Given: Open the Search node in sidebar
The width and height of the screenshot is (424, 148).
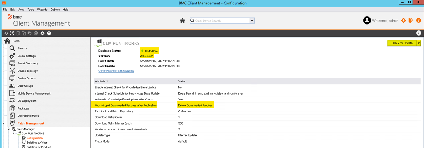Looking at the screenshot, I should point(22,48).
